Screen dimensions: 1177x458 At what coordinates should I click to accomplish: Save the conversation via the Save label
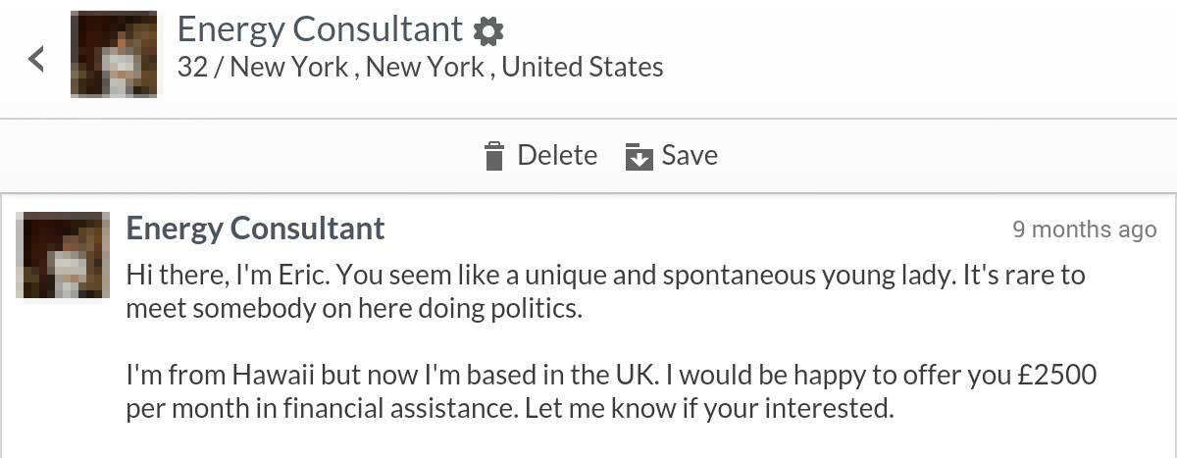pos(690,155)
